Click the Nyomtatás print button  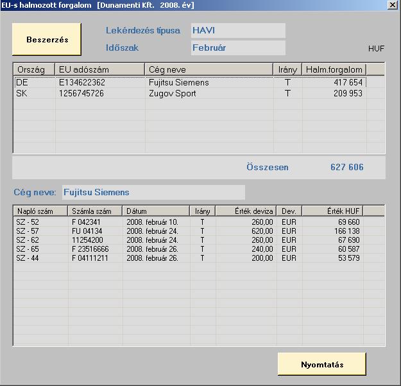pos(321,364)
